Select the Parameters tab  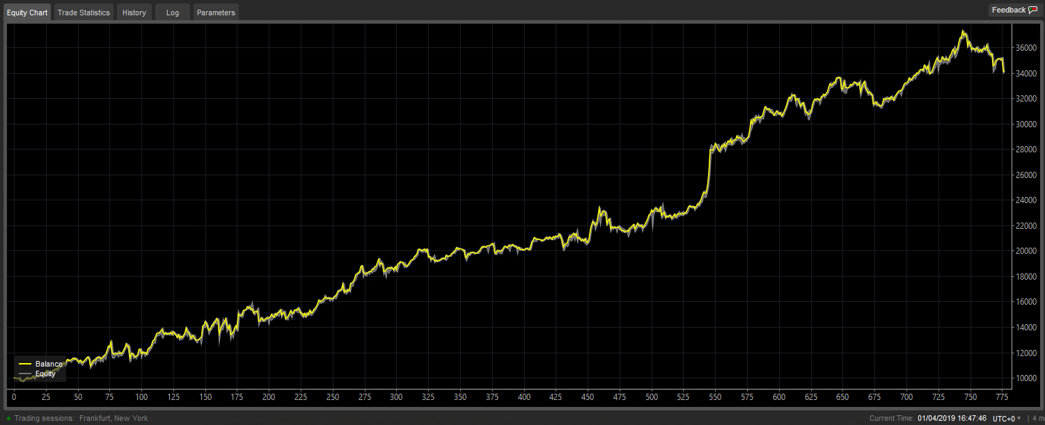click(x=216, y=13)
